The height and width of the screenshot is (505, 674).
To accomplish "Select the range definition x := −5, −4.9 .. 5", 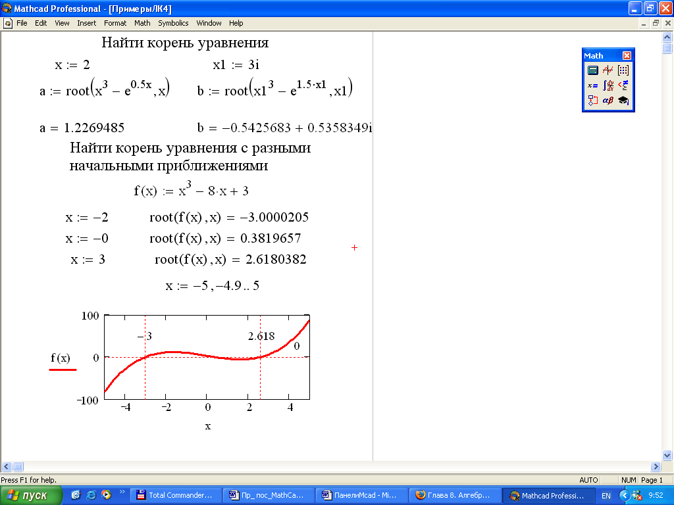I will coord(213,285).
